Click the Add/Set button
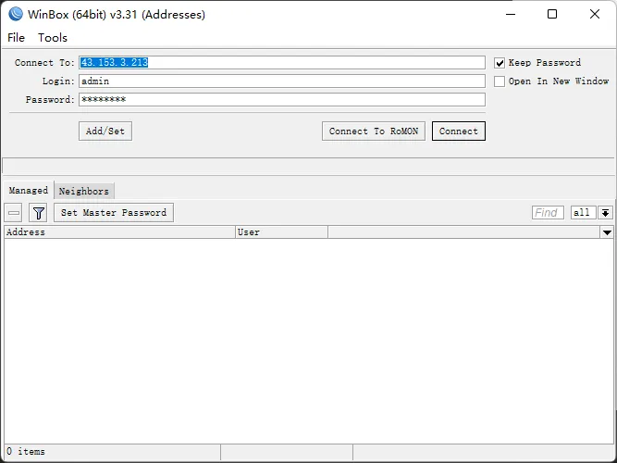Image resolution: width=617 pixels, height=463 pixels. coord(105,131)
